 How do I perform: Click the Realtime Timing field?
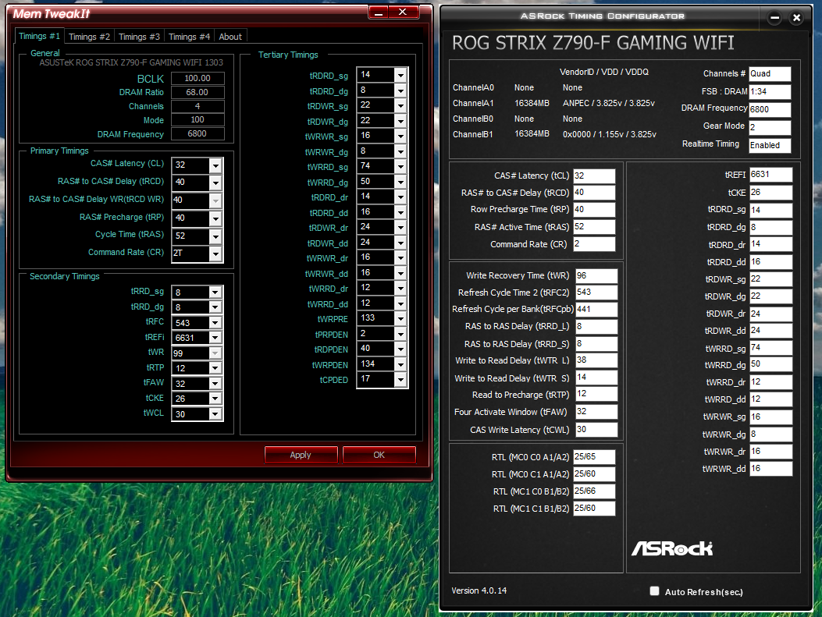(x=770, y=145)
